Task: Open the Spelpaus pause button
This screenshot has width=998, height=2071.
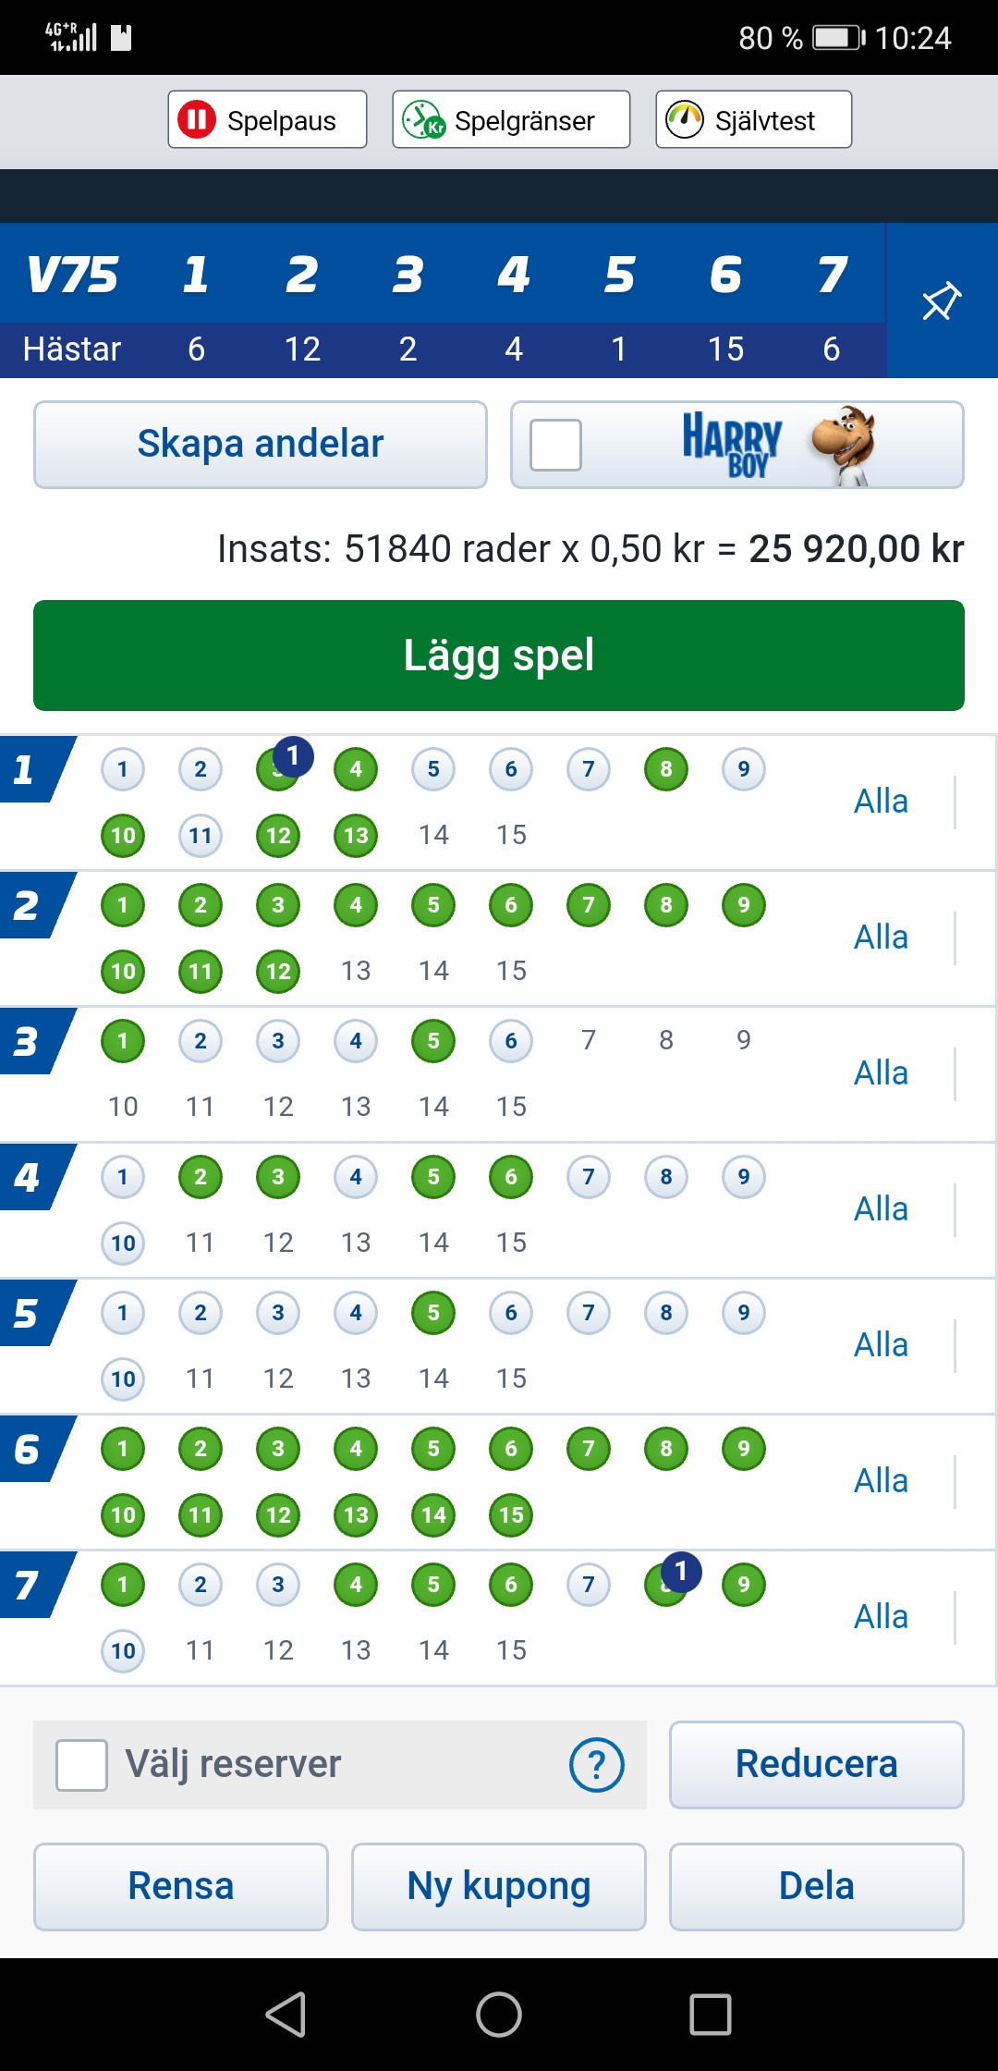Action: [x=267, y=120]
